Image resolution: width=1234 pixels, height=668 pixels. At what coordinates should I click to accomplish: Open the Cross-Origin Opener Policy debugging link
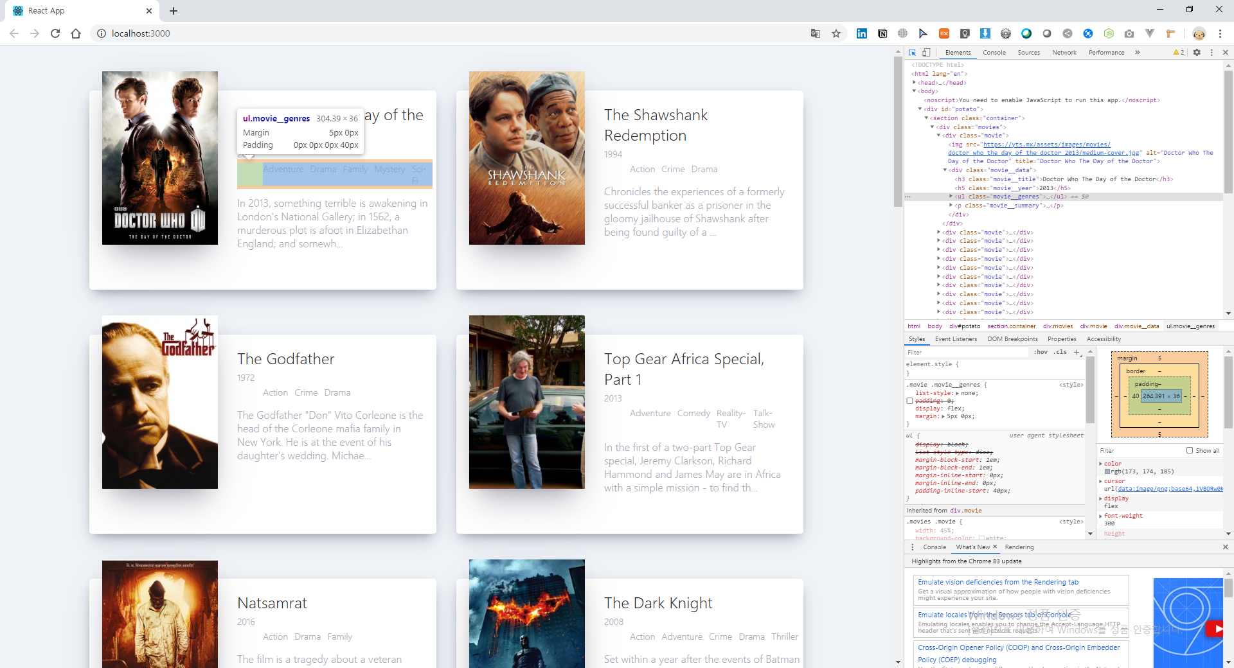pos(1019,654)
